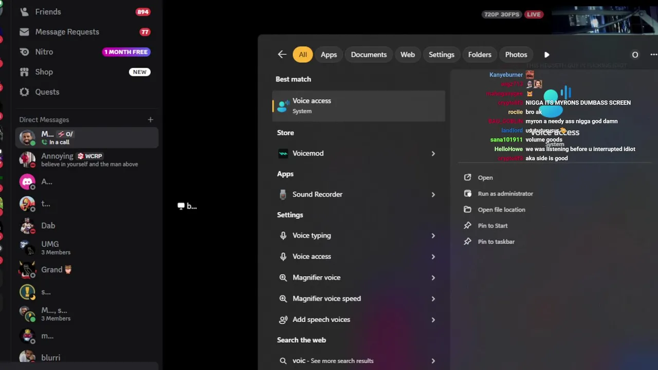658x370 pixels.
Task: Click HelloHowe username in stream chat
Action: (x=508, y=149)
